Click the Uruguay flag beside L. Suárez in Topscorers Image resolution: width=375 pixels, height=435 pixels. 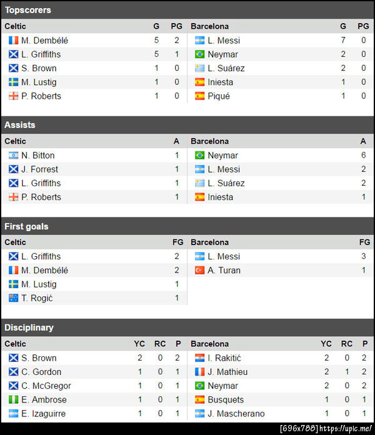[200, 68]
